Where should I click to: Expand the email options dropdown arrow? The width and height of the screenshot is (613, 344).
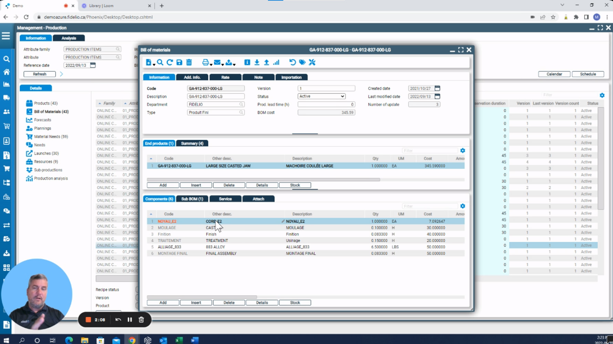point(222,64)
